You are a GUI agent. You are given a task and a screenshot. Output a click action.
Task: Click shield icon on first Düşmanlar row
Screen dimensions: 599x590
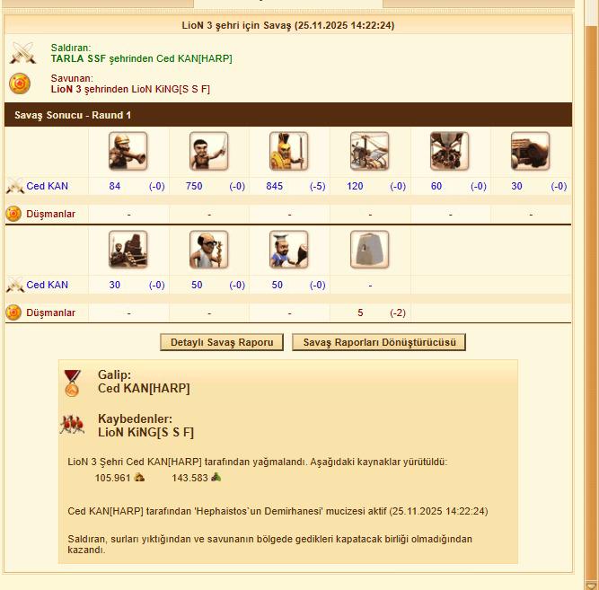13,214
